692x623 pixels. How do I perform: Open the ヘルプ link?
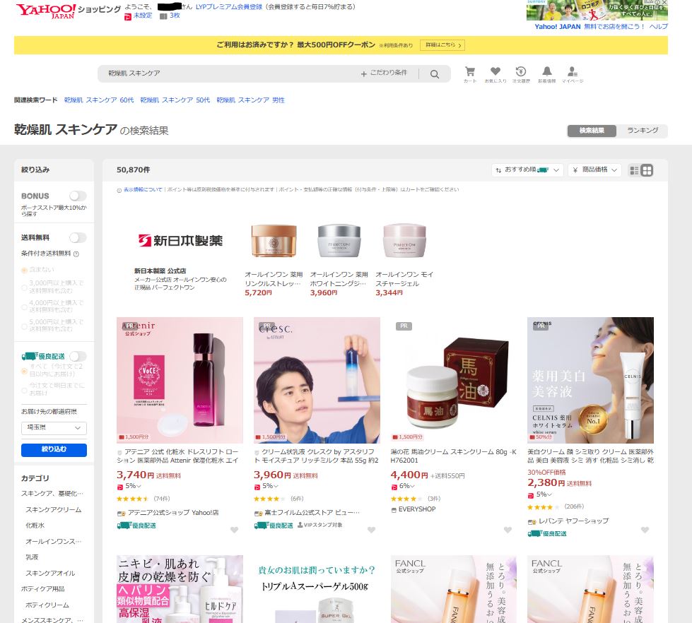659,26
